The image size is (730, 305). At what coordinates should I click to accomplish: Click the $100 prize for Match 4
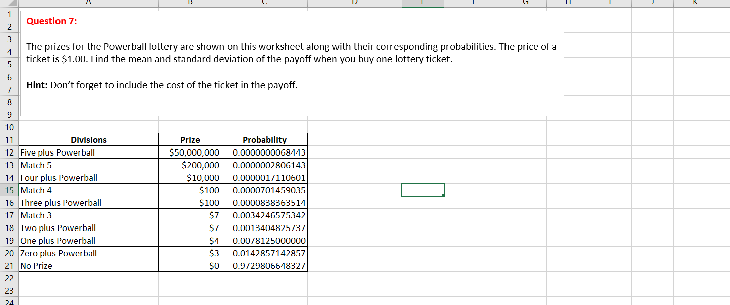[190, 190]
